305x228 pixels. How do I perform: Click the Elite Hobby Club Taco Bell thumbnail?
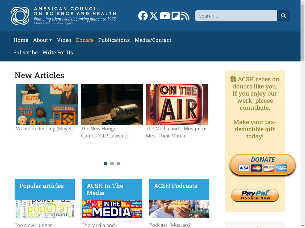point(47,104)
